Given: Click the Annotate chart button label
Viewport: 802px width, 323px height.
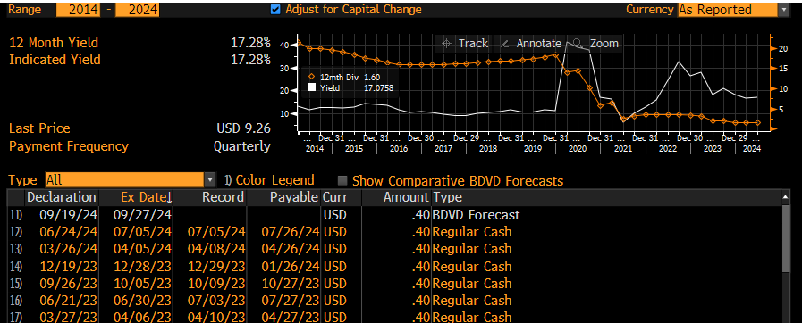Looking at the screenshot, I should [x=538, y=44].
